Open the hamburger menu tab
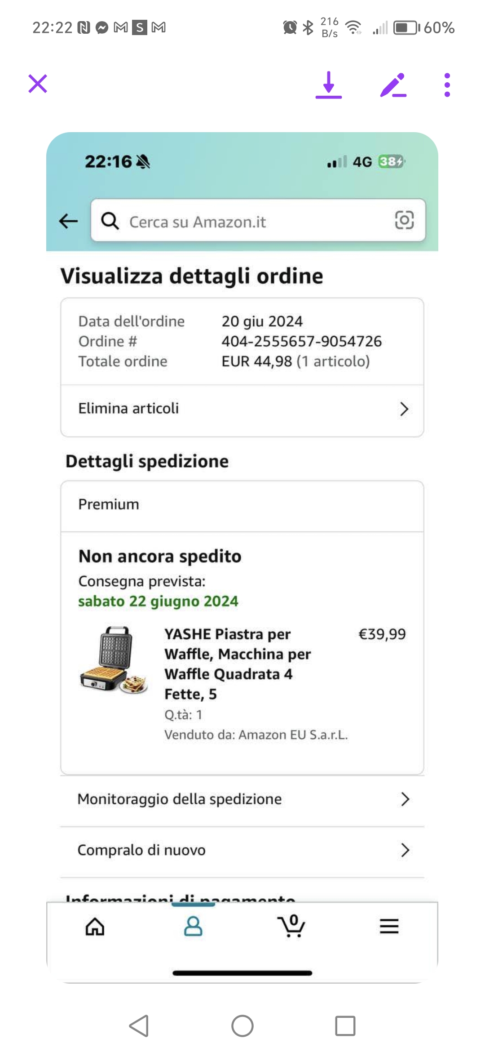 point(389,926)
